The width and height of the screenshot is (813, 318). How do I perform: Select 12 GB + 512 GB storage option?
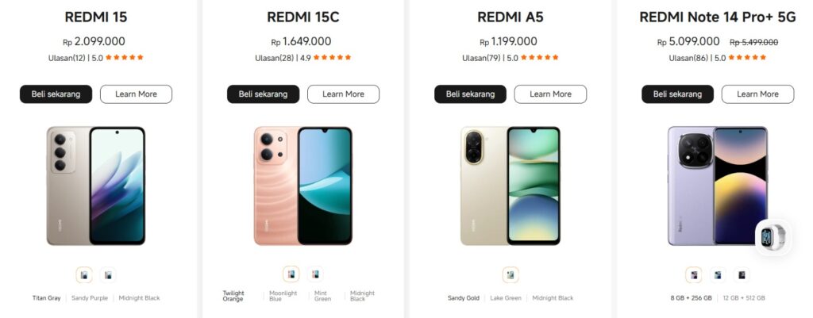(742, 298)
